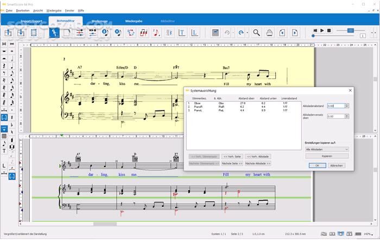
Task: Click the Kopieren button
Action: point(327,156)
